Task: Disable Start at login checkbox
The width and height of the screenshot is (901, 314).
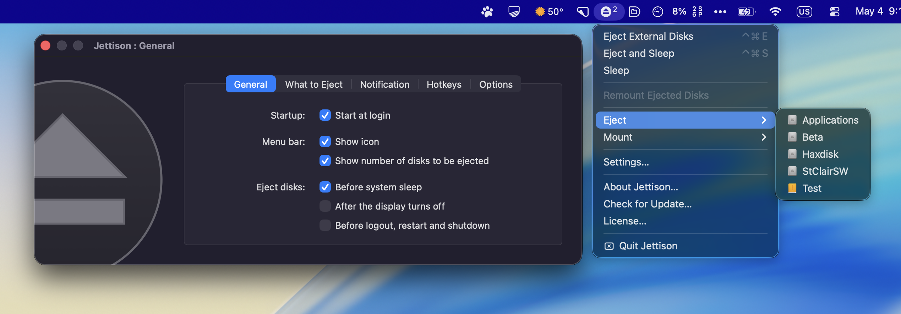Action: coord(325,115)
